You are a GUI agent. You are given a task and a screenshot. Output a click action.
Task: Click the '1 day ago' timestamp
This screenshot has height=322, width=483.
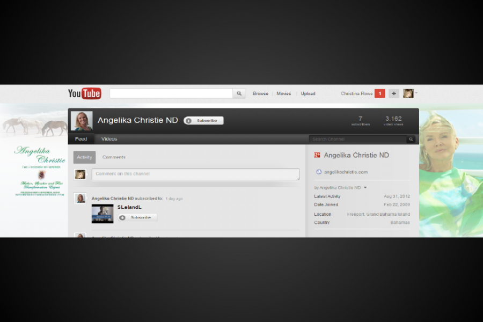coord(174,199)
